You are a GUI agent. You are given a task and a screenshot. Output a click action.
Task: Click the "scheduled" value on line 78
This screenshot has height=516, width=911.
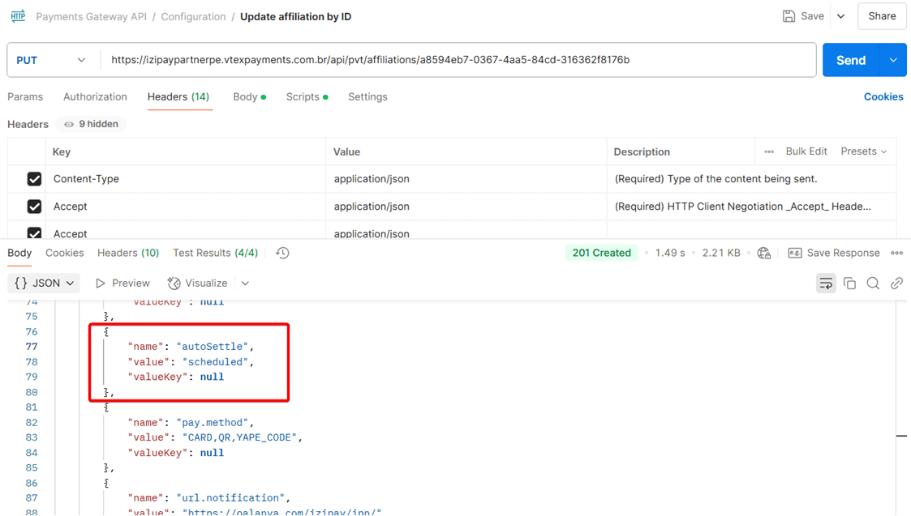pos(216,361)
